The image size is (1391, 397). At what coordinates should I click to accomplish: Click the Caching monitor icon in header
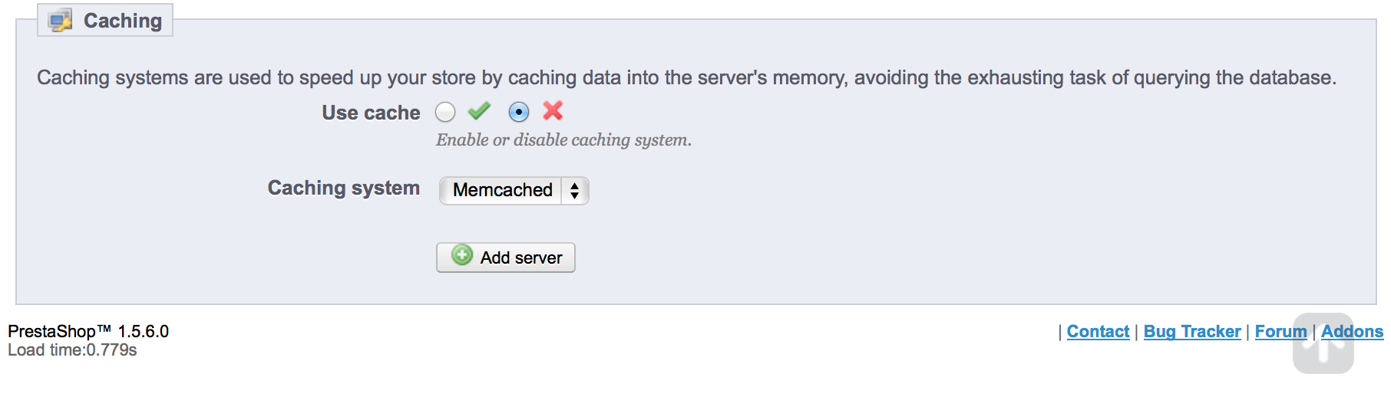60,21
